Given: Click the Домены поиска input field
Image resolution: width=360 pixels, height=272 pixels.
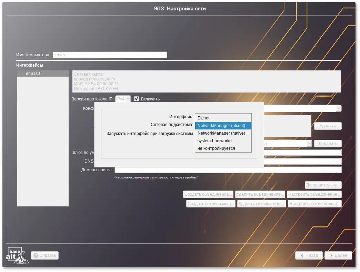Looking at the screenshot, I should point(228,170).
